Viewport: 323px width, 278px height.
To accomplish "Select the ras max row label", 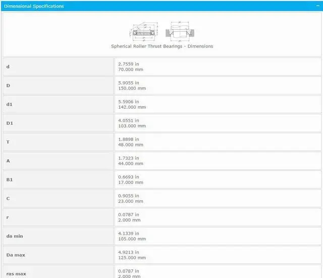I will click(16, 273).
